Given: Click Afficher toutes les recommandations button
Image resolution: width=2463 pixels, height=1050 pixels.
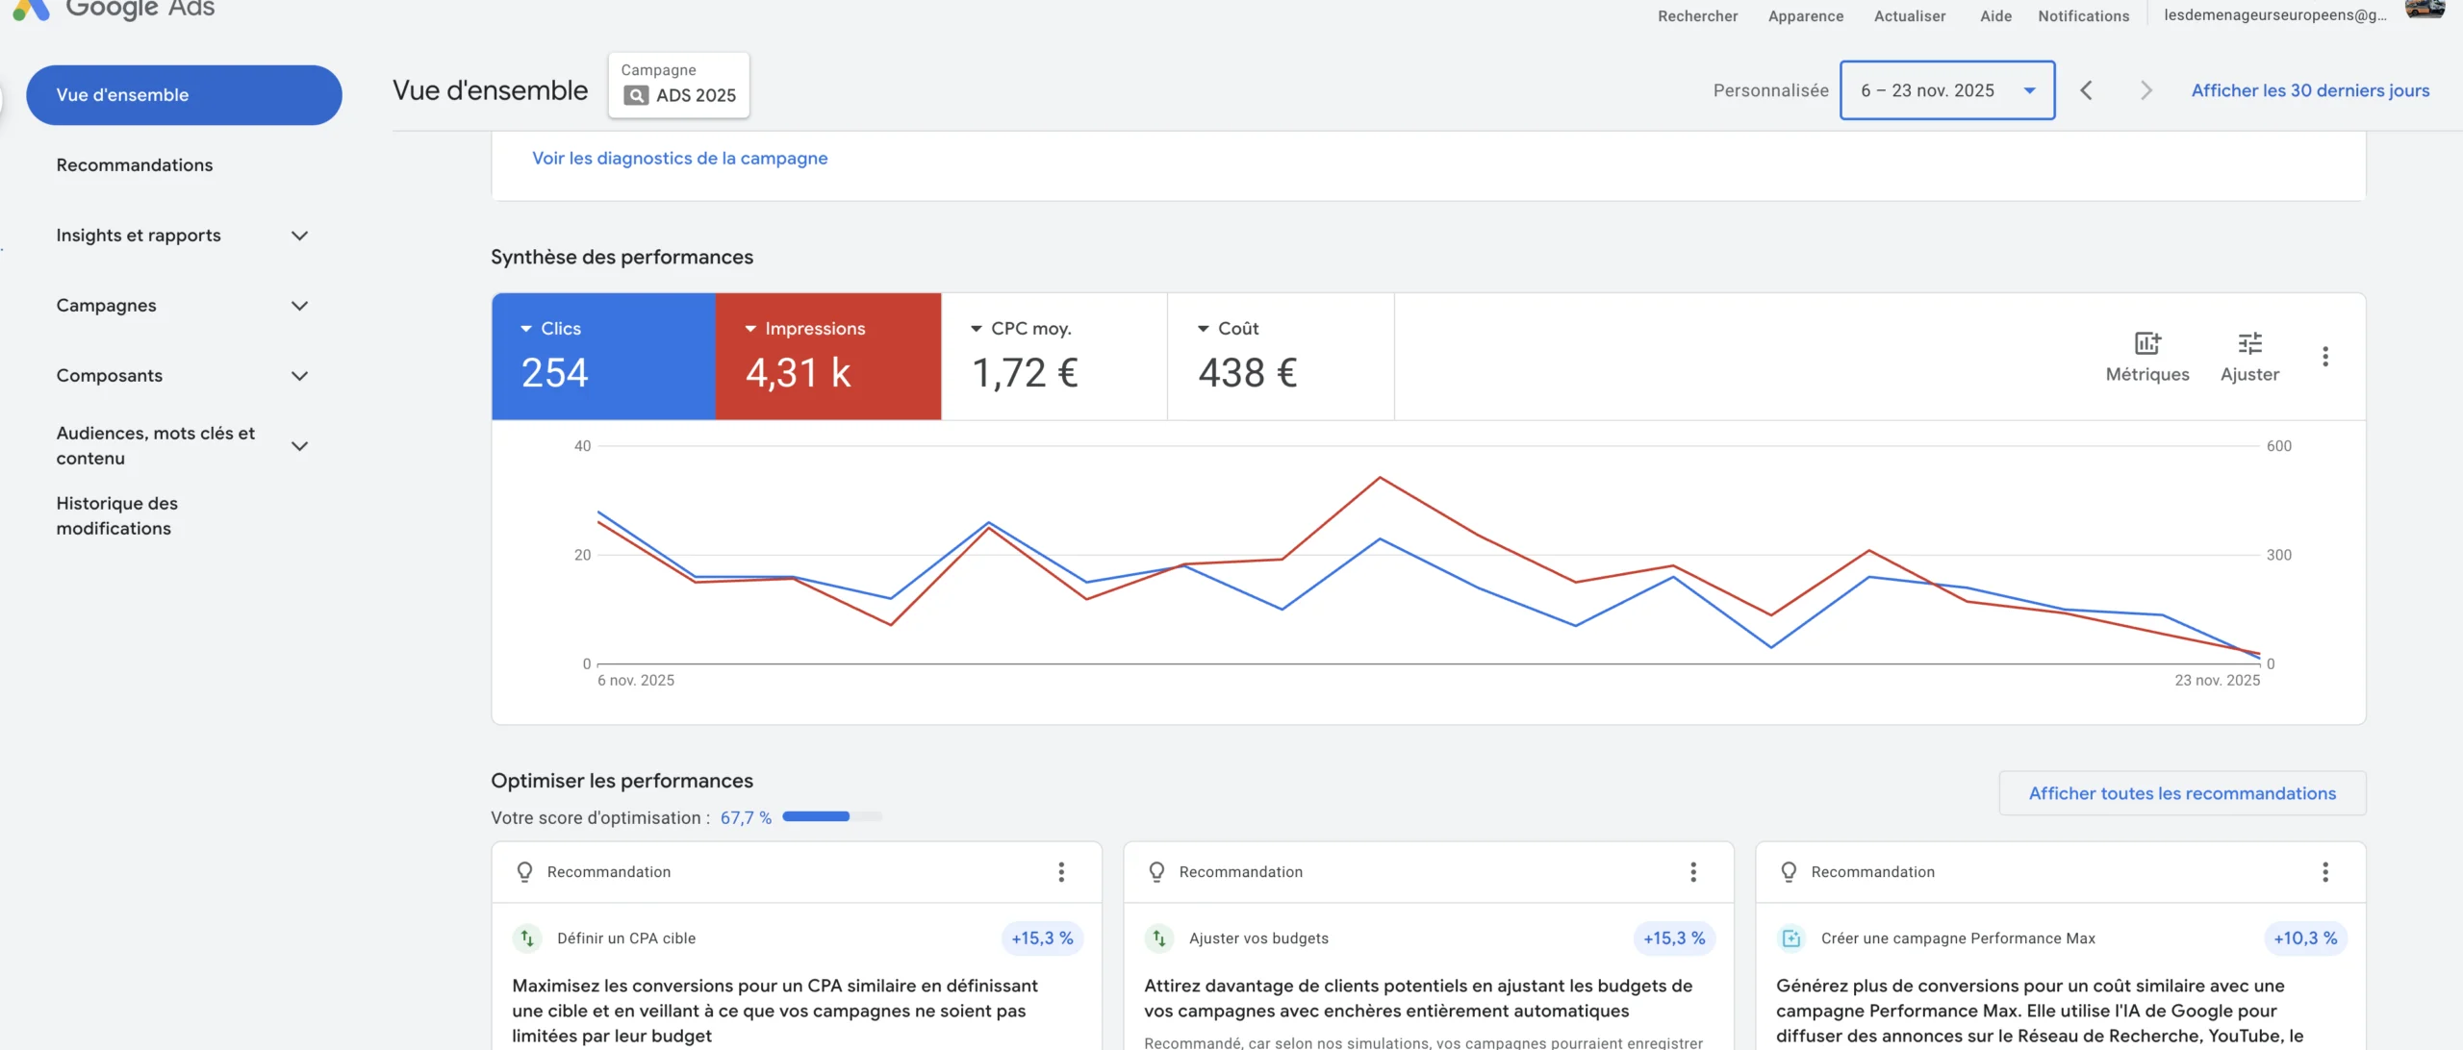Looking at the screenshot, I should [2181, 794].
